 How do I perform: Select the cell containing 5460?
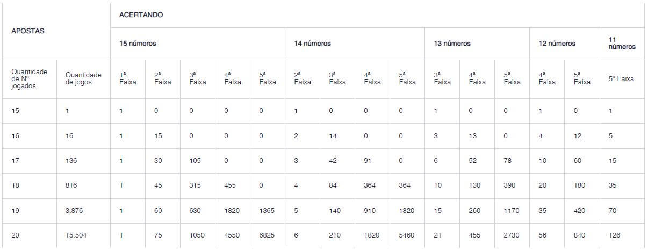click(407, 235)
